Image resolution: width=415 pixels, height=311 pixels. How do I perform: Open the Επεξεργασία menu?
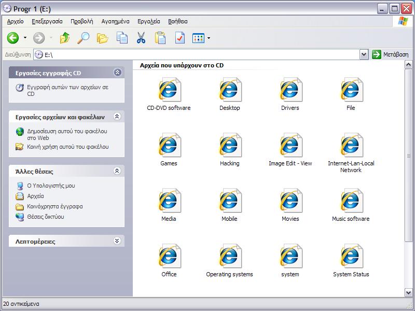[47, 21]
